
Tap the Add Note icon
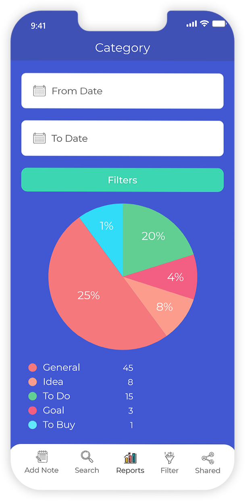[x=42, y=457]
